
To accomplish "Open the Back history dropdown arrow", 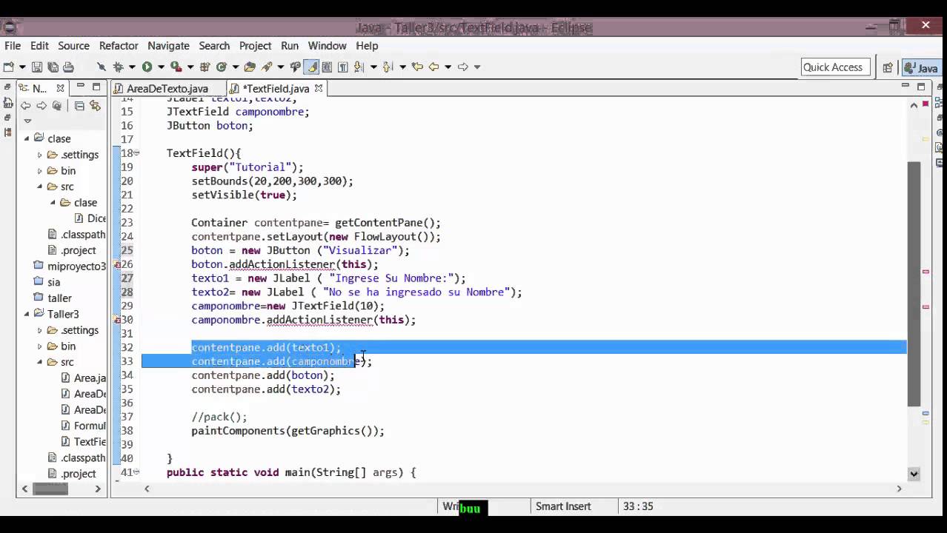I will (448, 67).
